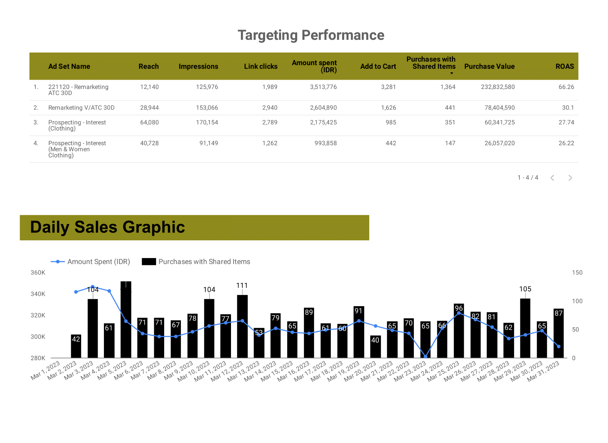Screen dimensions: 608x443
Task: Sort table by Impressions column header
Action: click(x=198, y=66)
